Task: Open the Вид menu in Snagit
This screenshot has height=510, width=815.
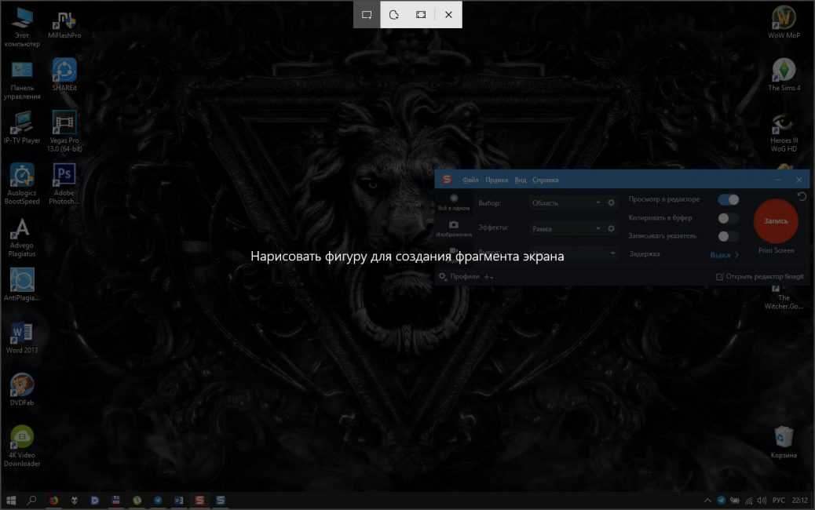Action: (521, 180)
